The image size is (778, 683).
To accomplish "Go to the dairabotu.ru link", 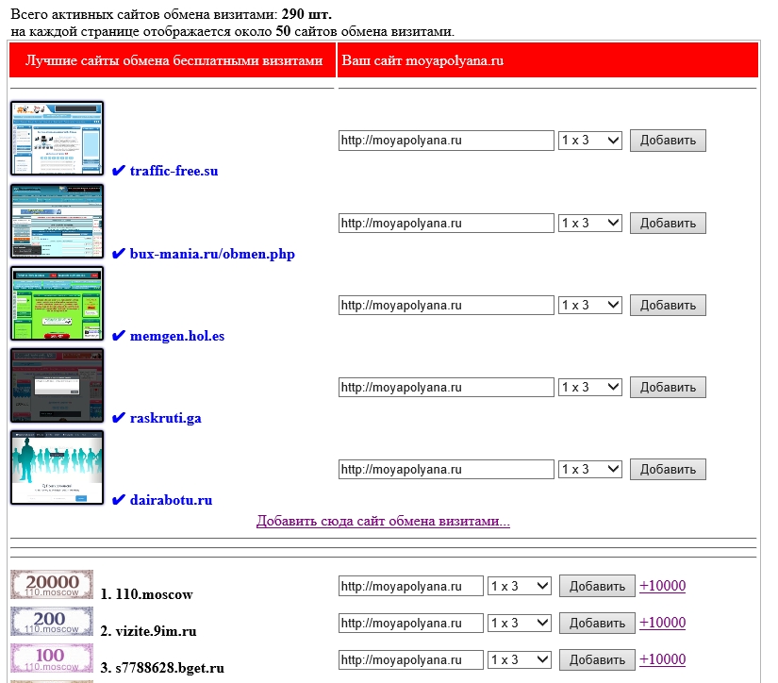I will click(172, 500).
